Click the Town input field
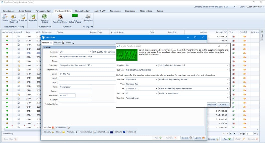The image size is (265, 143). pyautogui.click(x=75, y=87)
